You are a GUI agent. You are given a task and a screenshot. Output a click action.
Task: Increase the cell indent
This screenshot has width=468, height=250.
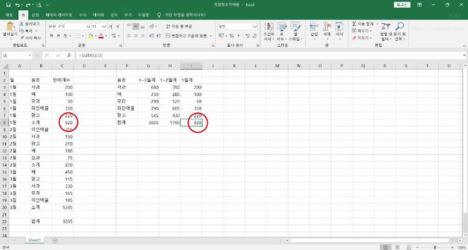[159, 36]
